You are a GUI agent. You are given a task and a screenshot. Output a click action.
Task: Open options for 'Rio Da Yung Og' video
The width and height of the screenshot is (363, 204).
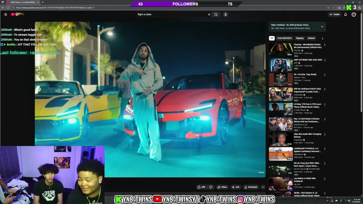coord(325,164)
